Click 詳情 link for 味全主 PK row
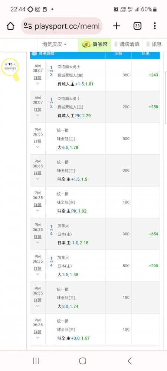Viewport: 167px width, 371px height. pos(37,205)
